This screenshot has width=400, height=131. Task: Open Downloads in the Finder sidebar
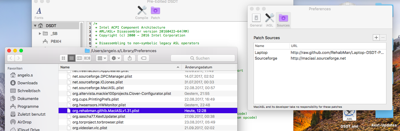(27, 83)
